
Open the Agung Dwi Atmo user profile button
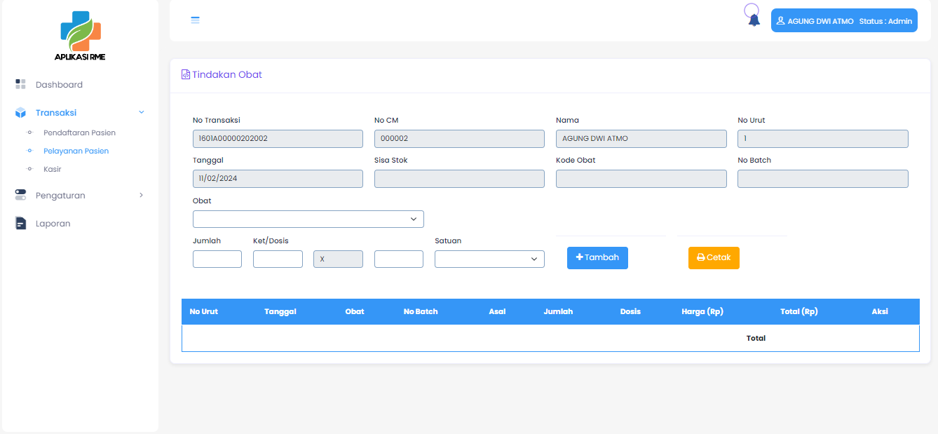843,21
